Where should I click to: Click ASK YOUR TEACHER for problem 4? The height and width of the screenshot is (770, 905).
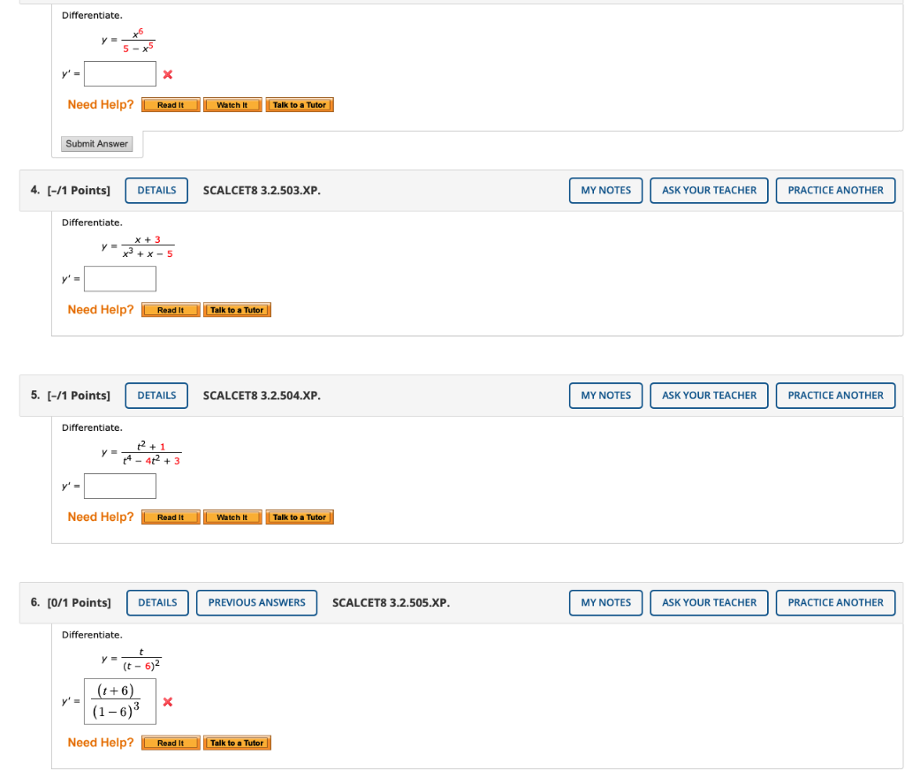[x=709, y=190]
